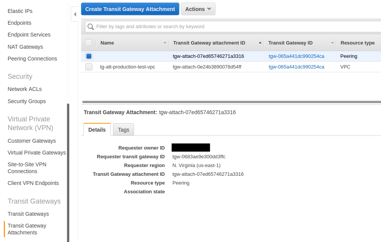Go to Network ACLs

[24, 89]
